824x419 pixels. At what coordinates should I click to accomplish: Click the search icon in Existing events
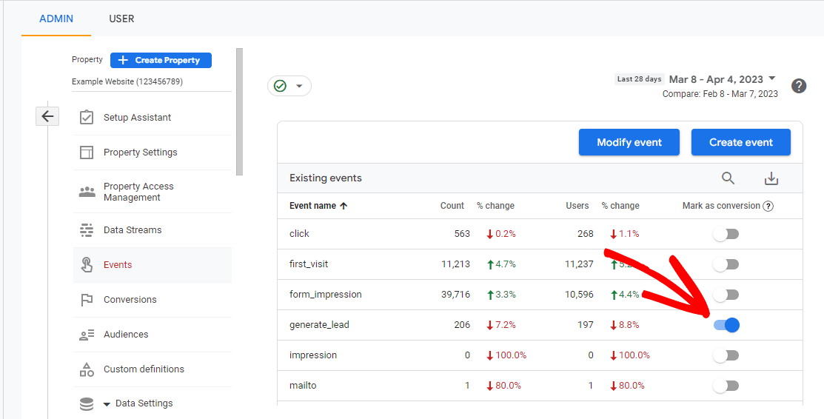pyautogui.click(x=728, y=178)
